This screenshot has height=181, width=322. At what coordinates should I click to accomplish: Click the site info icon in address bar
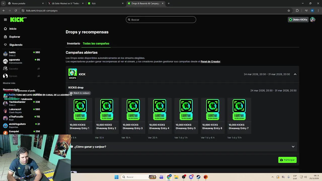(23, 11)
